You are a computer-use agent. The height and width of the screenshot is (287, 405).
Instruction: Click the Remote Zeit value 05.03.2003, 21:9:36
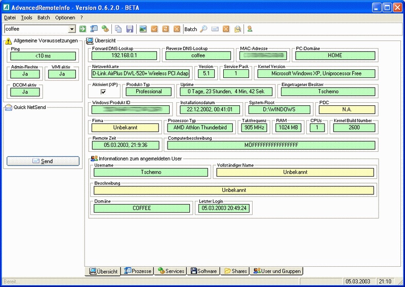126,145
